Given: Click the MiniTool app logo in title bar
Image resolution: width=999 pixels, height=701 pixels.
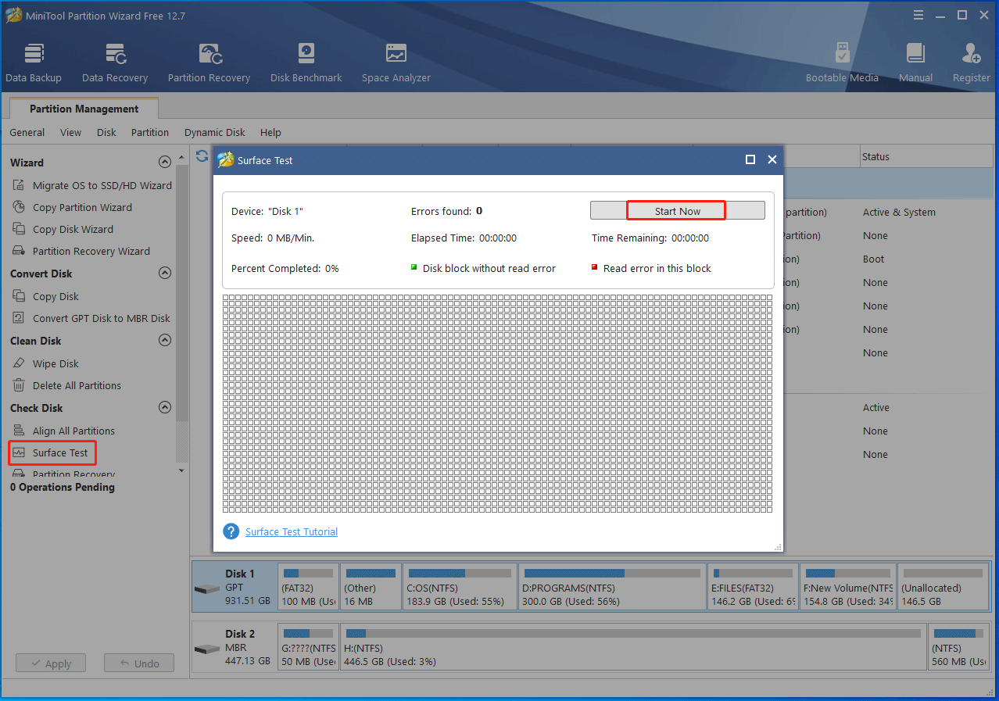Looking at the screenshot, I should (x=13, y=15).
